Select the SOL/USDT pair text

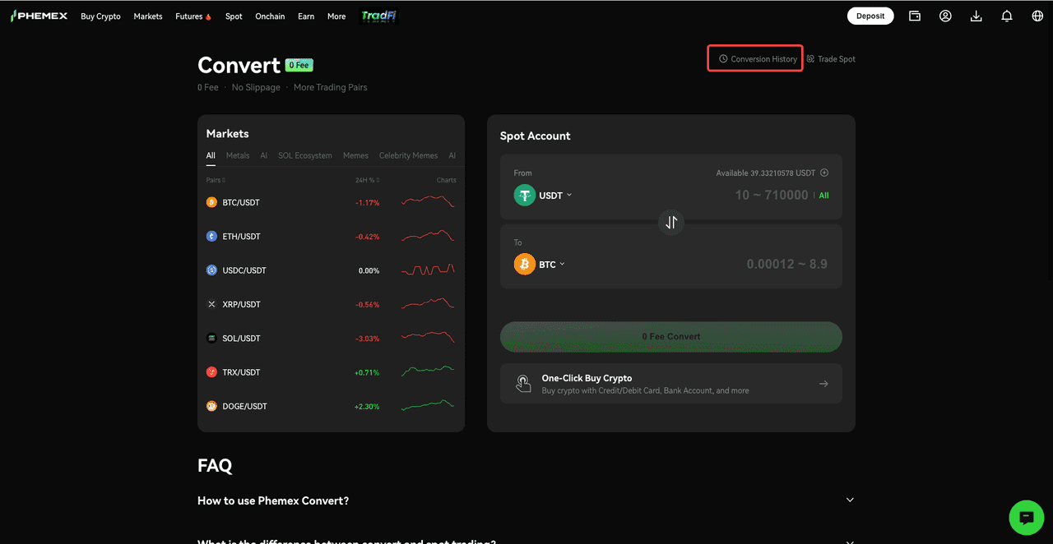tap(241, 339)
